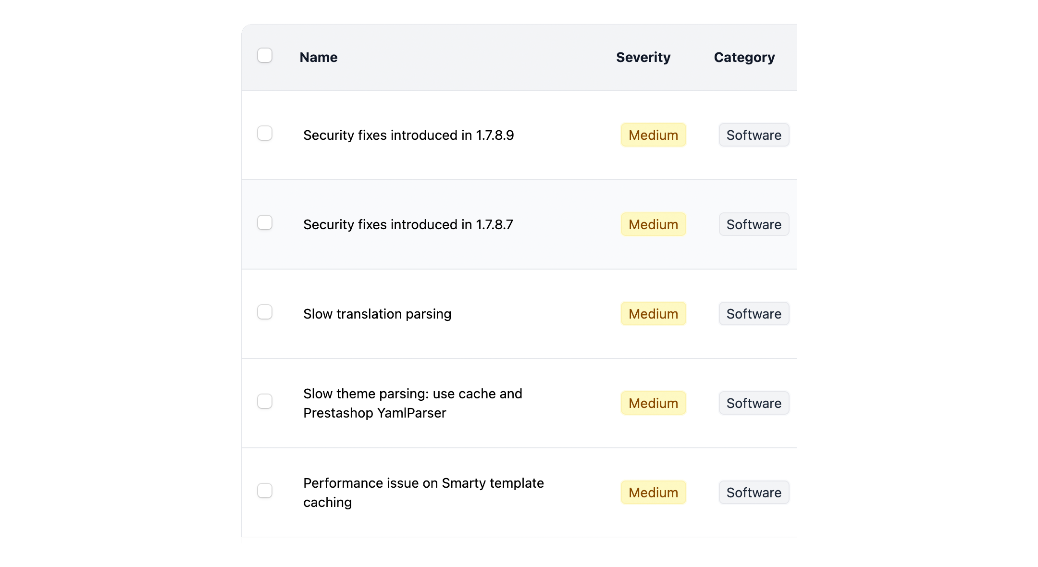This screenshot has width=1038, height=567.
Task: Check the Security fixes 1.7.8.9 row checkbox
Action: (265, 133)
